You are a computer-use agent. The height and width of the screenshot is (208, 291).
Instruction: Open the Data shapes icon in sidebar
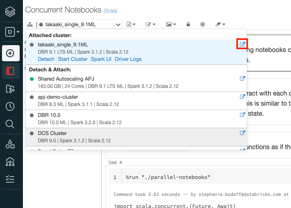tap(10, 144)
